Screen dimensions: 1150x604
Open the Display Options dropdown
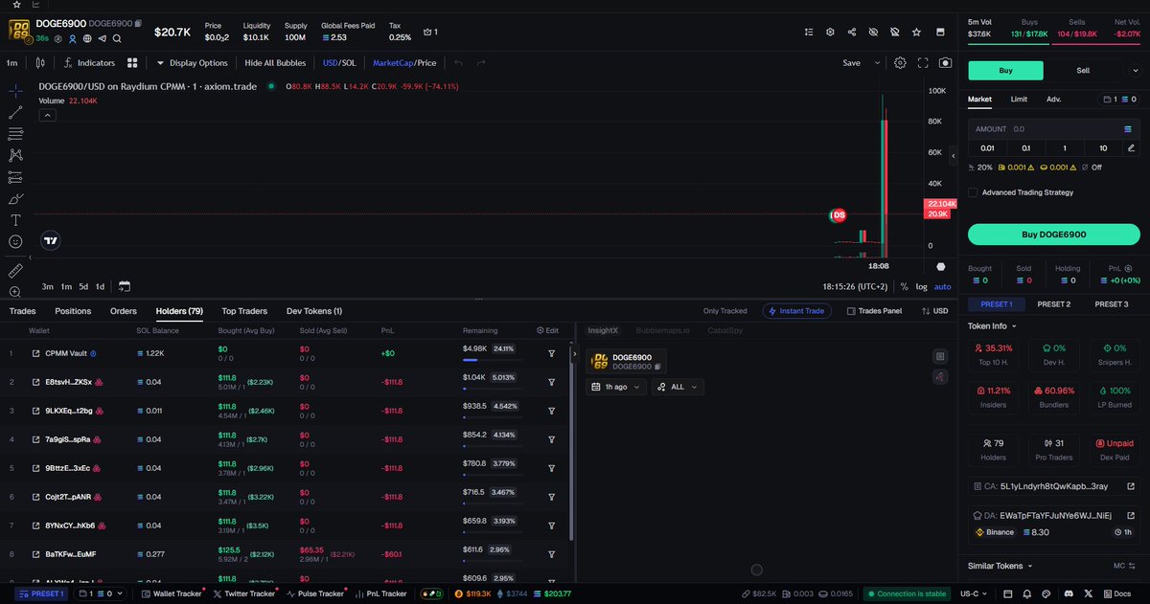(x=192, y=63)
